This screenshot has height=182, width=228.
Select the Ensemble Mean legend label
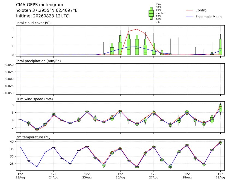coord(209,17)
